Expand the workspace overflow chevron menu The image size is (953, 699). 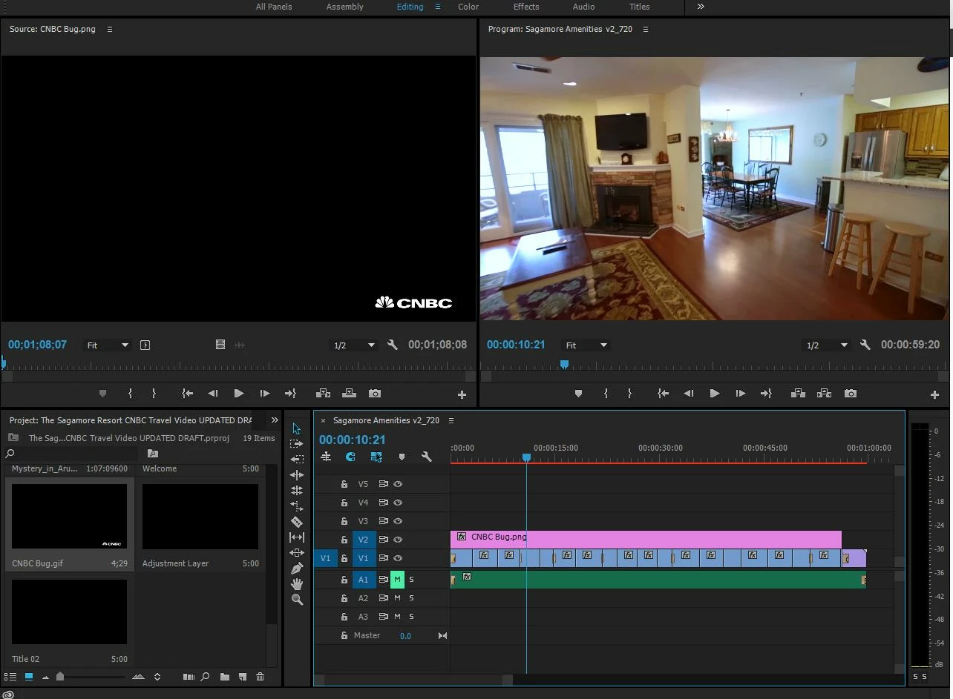[701, 7]
